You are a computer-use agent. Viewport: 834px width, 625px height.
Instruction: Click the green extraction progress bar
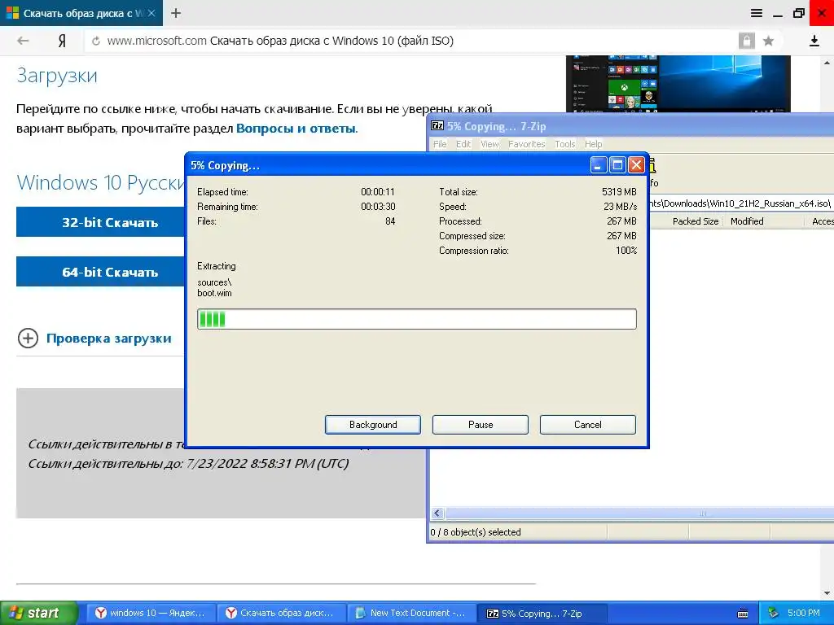[x=416, y=319]
